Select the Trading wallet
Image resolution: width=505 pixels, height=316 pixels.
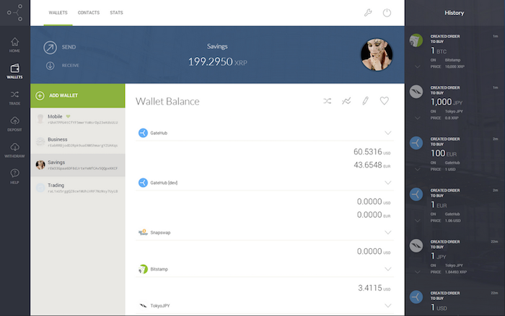(78, 188)
